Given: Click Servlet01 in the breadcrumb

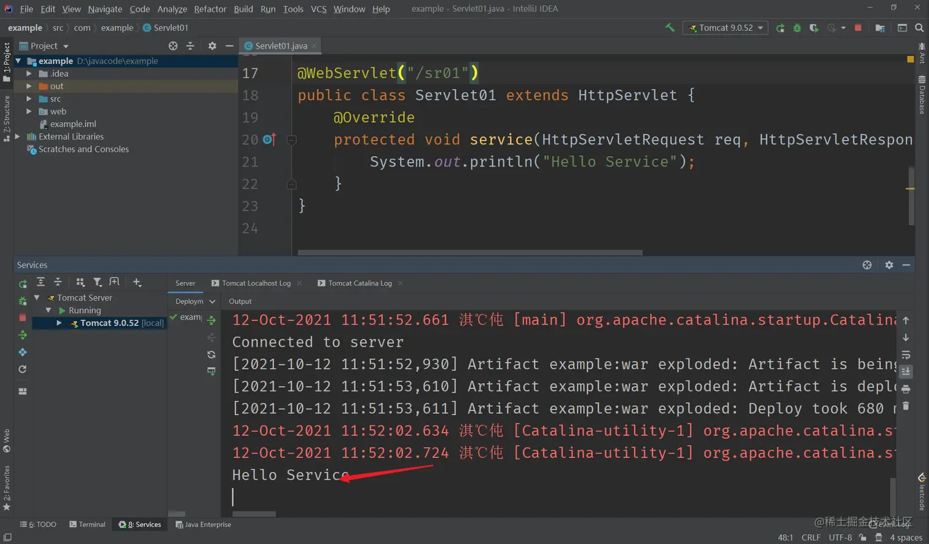Looking at the screenshot, I should click(165, 28).
